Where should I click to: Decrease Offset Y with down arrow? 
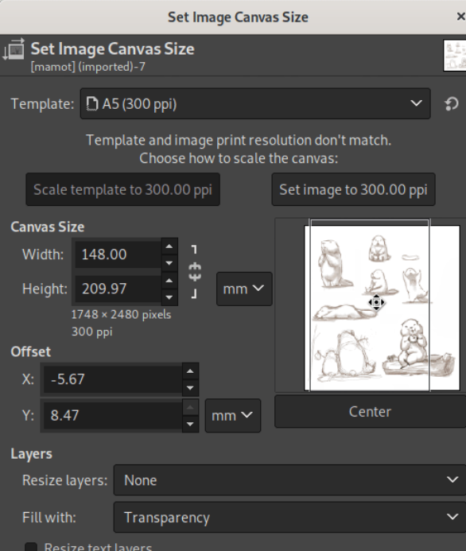(x=190, y=424)
